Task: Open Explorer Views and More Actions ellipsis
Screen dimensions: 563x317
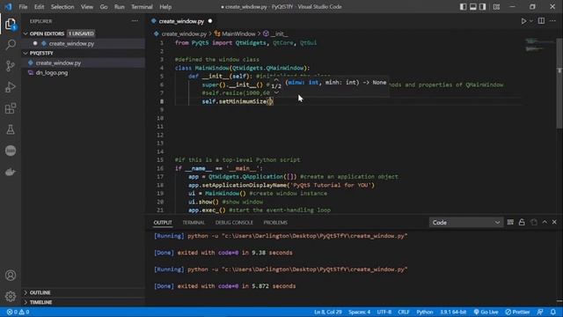Action: [135, 21]
